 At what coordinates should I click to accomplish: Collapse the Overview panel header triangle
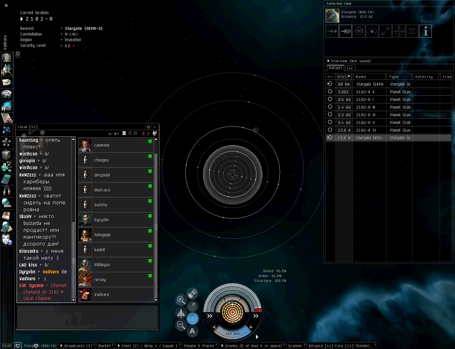[x=328, y=61]
